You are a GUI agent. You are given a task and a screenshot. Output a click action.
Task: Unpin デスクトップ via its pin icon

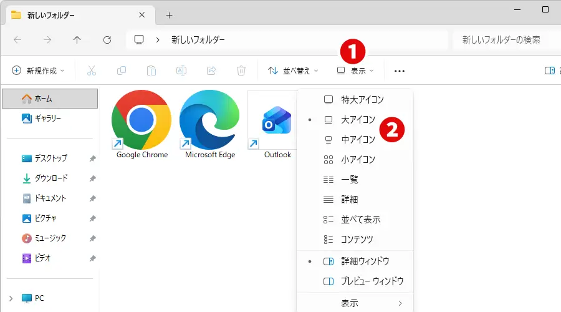pyautogui.click(x=92, y=158)
